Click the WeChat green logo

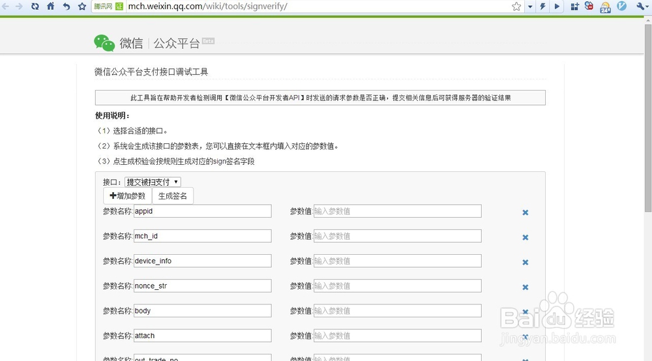(x=104, y=43)
